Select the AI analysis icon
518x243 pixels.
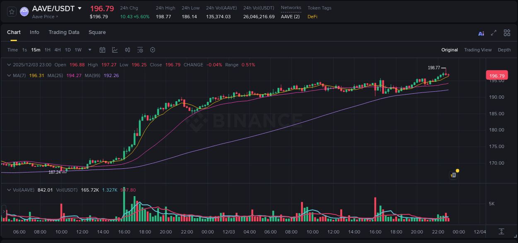pyautogui.click(x=481, y=32)
